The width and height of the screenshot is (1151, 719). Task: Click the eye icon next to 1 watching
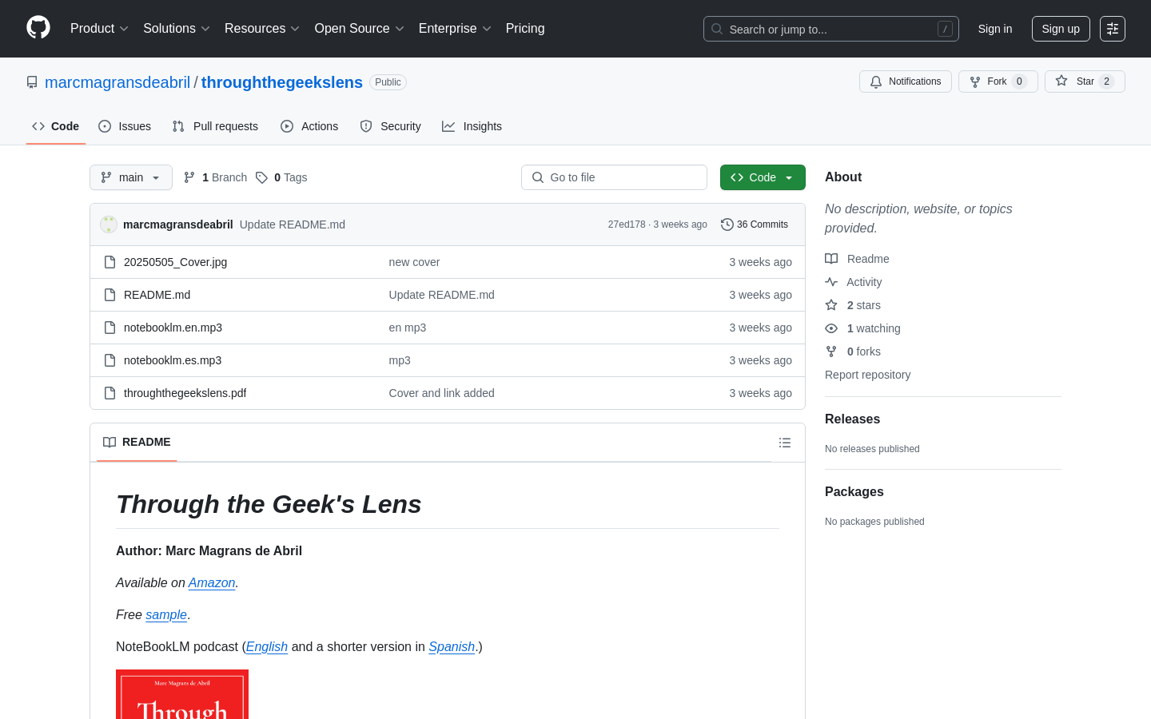831,328
